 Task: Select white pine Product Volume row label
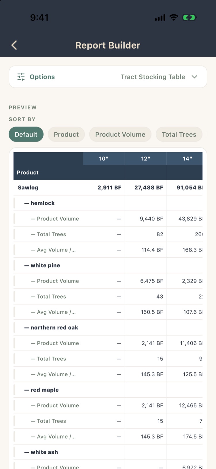point(55,281)
